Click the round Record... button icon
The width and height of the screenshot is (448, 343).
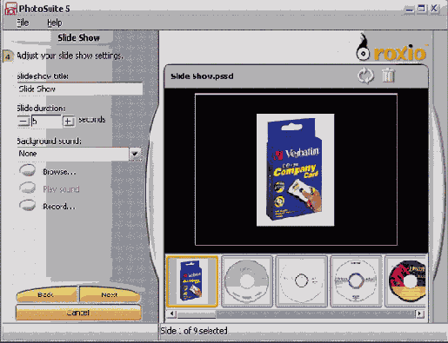[28, 205]
